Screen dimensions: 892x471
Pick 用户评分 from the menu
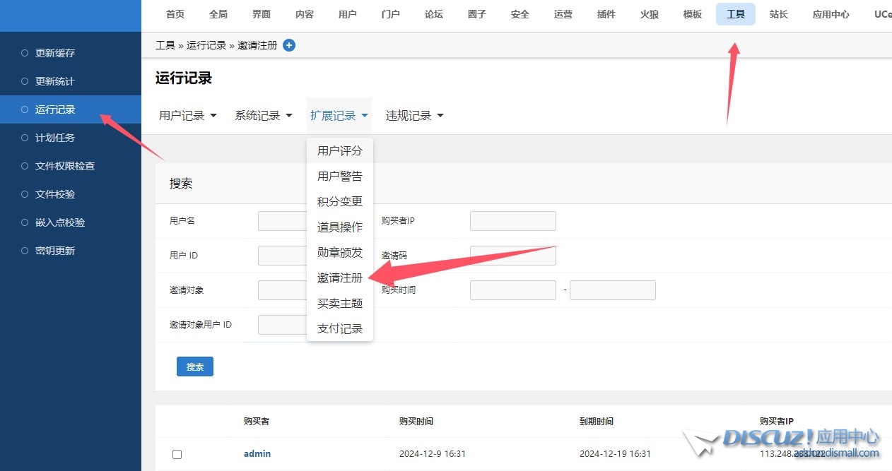tap(340, 151)
